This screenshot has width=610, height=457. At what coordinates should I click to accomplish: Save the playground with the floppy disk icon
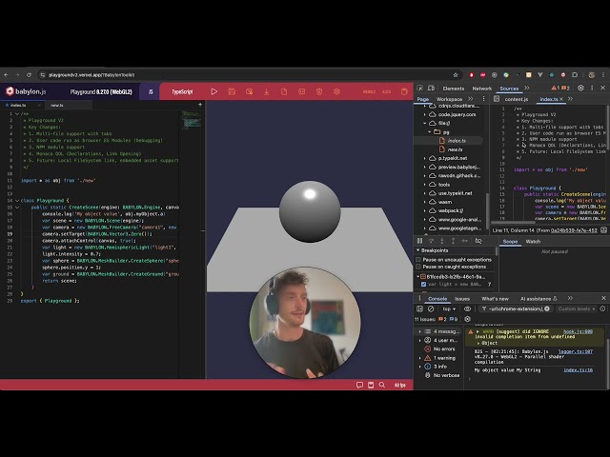tap(232, 91)
